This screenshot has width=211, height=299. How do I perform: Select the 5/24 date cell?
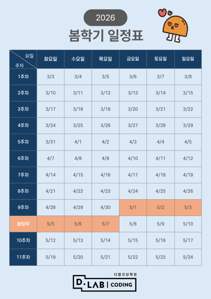(188, 257)
